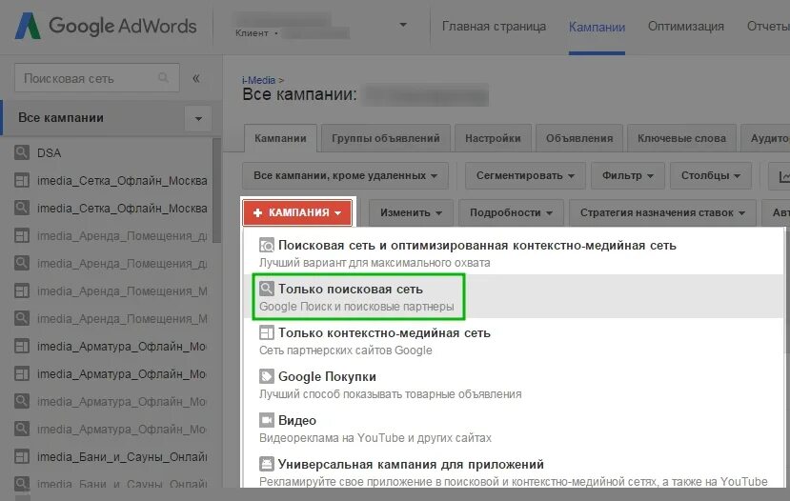
Task: Click description Лучший вариант для максимального охвата
Action: point(375,263)
